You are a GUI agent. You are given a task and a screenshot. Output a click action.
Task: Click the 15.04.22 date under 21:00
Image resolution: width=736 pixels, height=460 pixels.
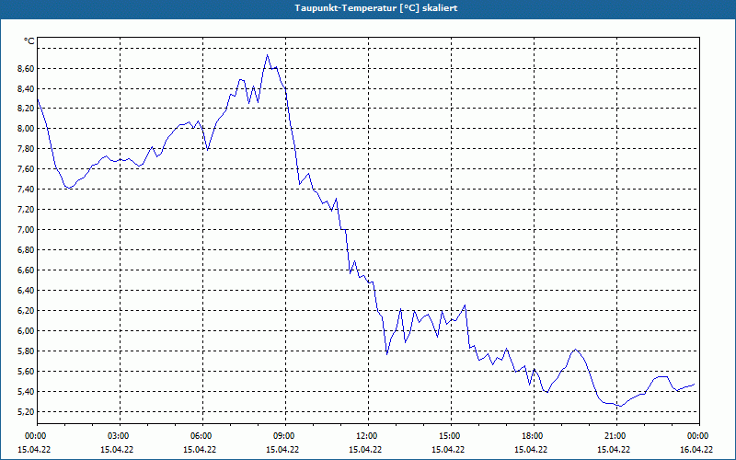(x=614, y=450)
